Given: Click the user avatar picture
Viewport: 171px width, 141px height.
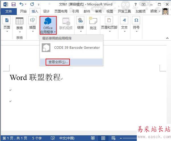Looking at the screenshot, I should (165, 11).
